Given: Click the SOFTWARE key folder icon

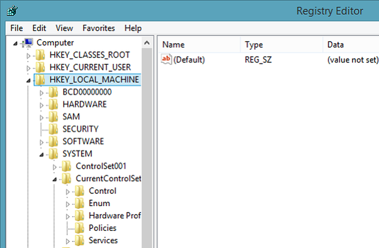Looking at the screenshot, I should click(53, 142).
